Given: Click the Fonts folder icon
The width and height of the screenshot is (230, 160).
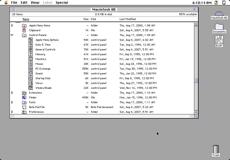Looking at the screenshot, I should [24, 102].
